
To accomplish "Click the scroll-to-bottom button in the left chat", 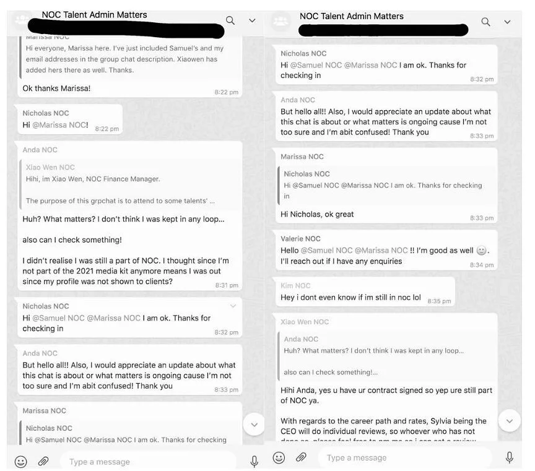I will pos(254,424).
